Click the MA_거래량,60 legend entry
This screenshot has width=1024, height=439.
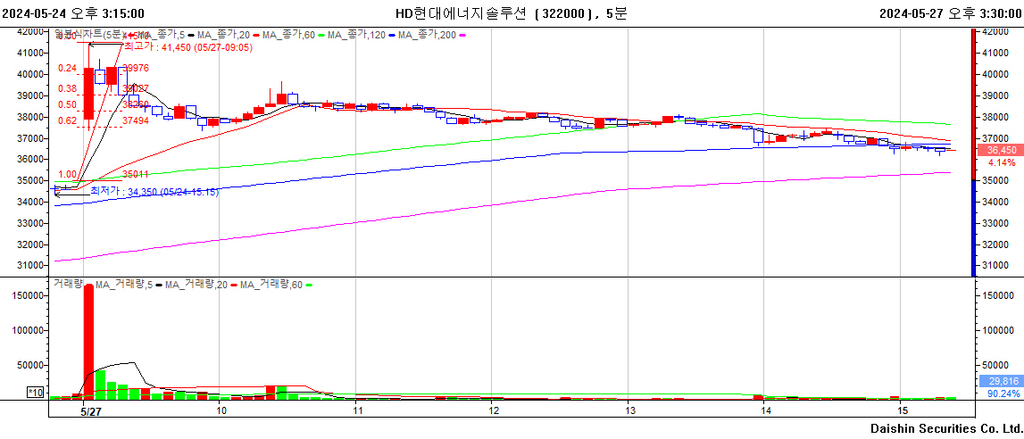click(275, 285)
